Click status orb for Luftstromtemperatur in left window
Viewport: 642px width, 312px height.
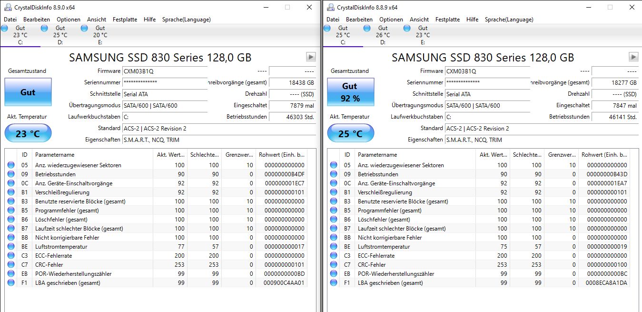pyautogui.click(x=11, y=247)
